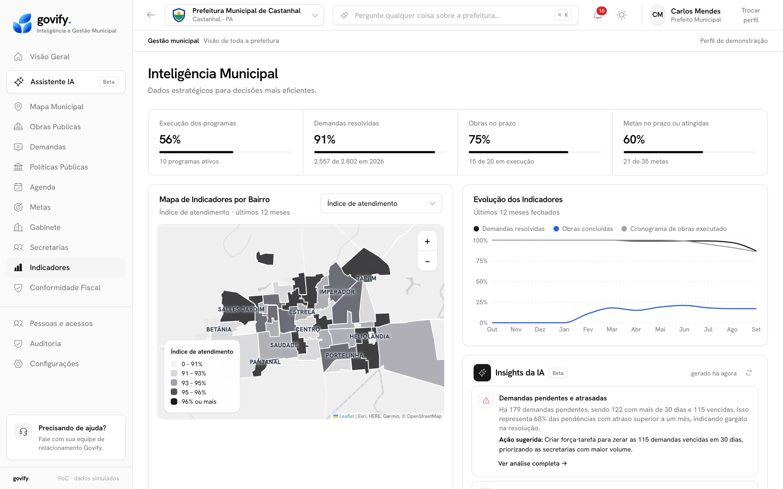783x489 pixels.
Task: Click the 95 - 96% legend swatch
Action: (174, 392)
